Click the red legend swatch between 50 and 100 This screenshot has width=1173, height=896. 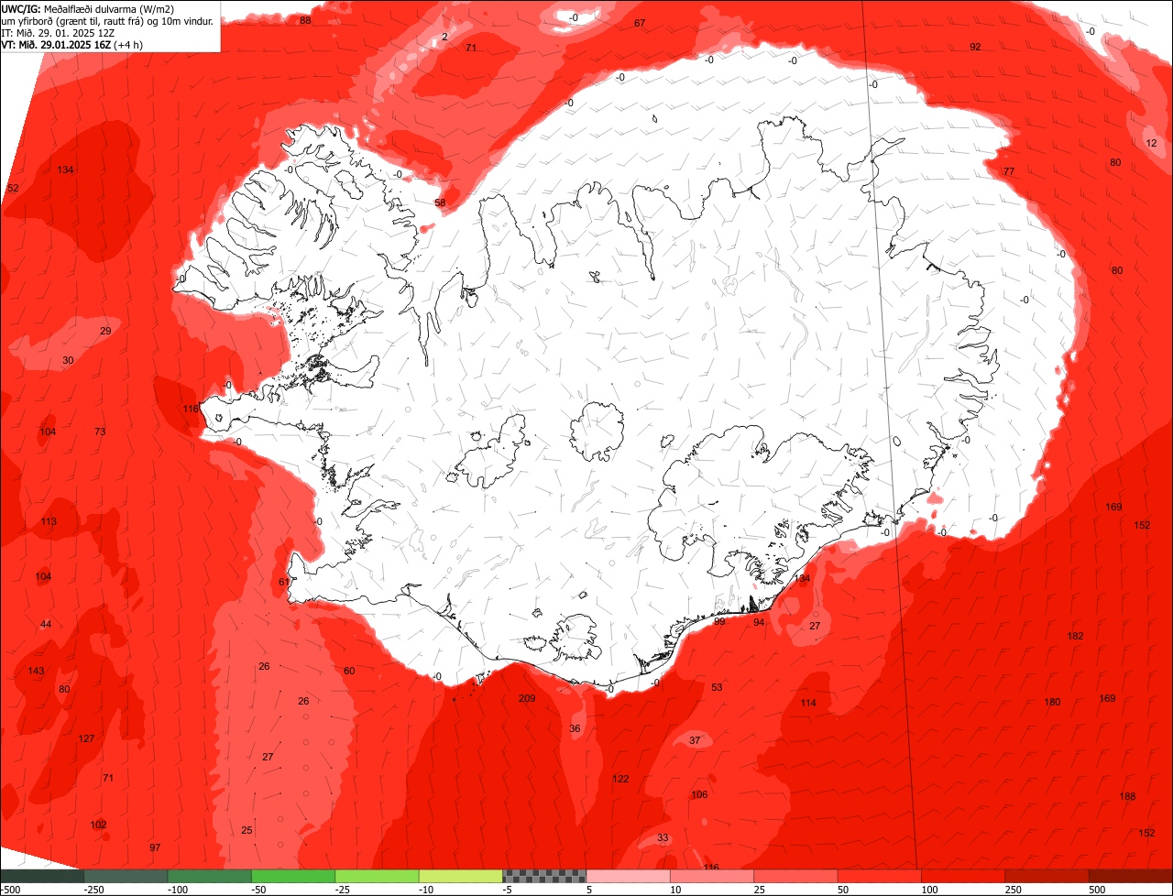[x=880, y=876]
